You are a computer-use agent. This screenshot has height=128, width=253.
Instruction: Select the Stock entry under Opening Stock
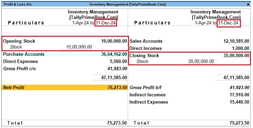pos(16,47)
